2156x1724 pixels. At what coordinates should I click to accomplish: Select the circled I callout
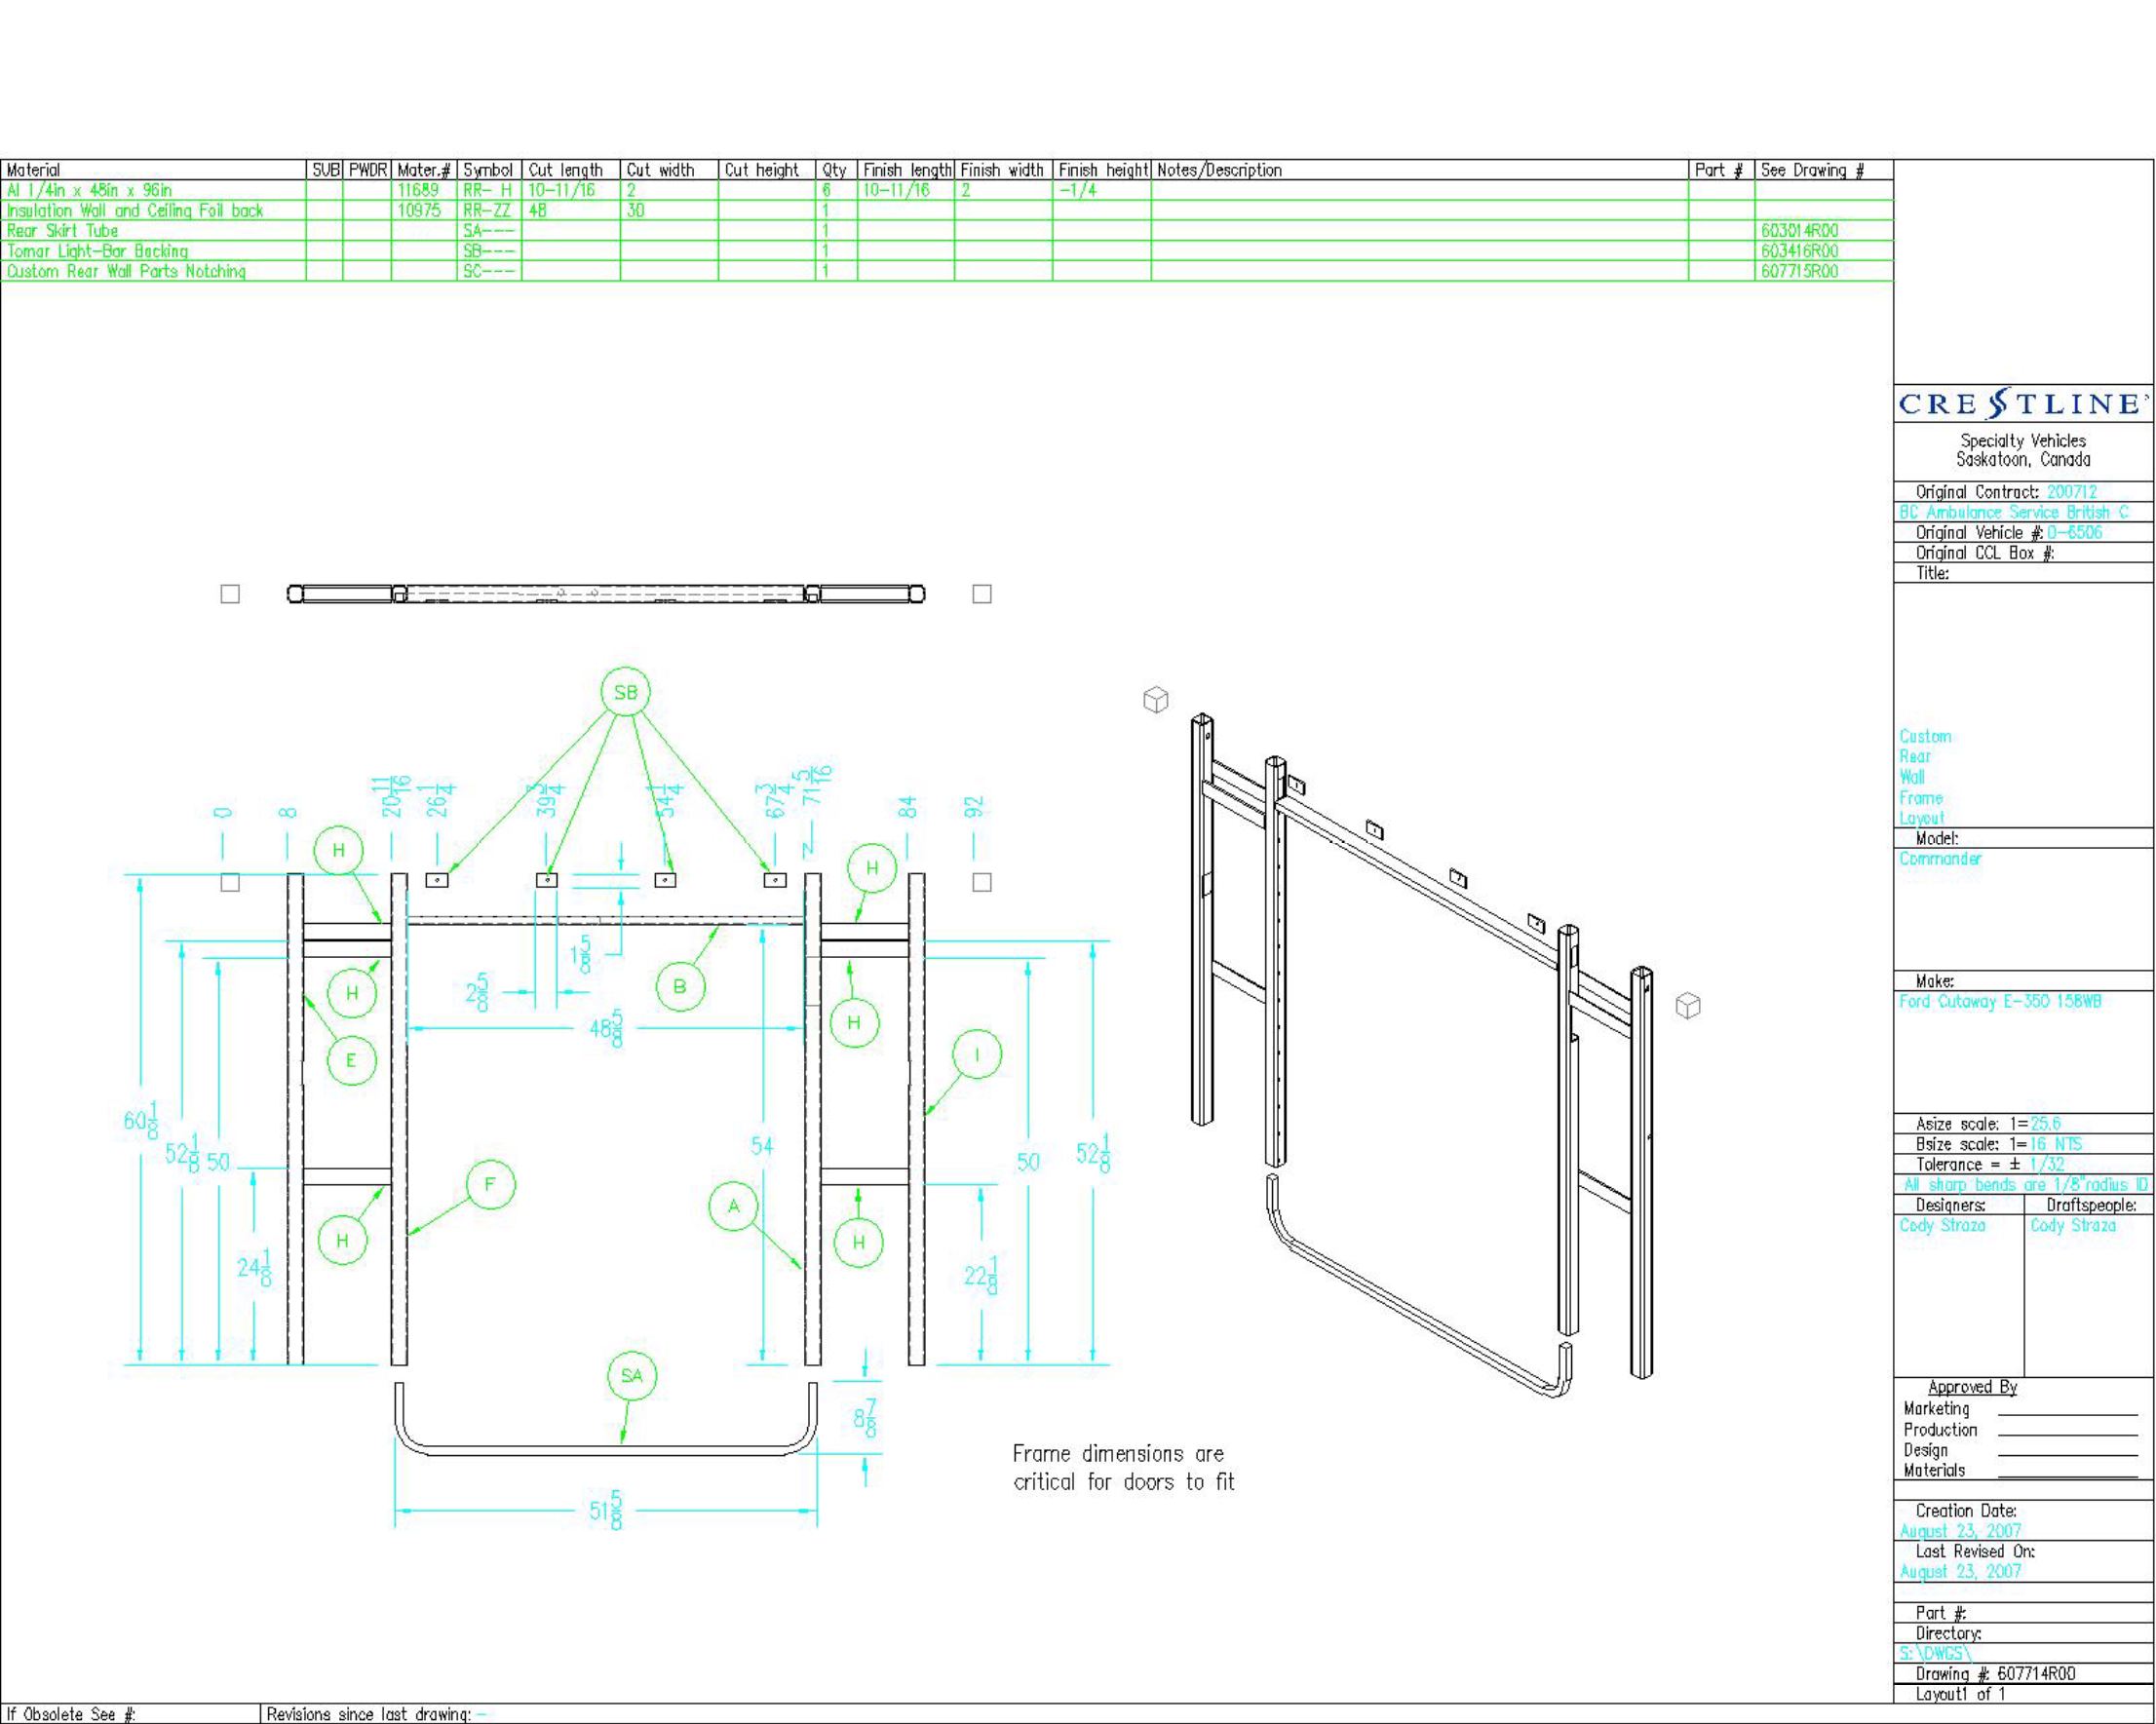click(977, 1054)
